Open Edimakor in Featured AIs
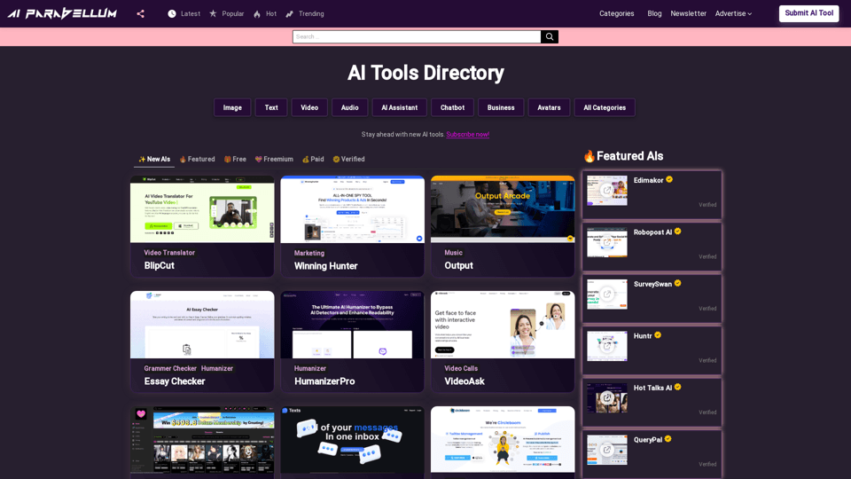 [x=648, y=180]
